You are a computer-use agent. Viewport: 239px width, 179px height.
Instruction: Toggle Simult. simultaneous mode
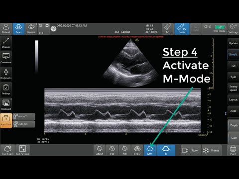233,54
